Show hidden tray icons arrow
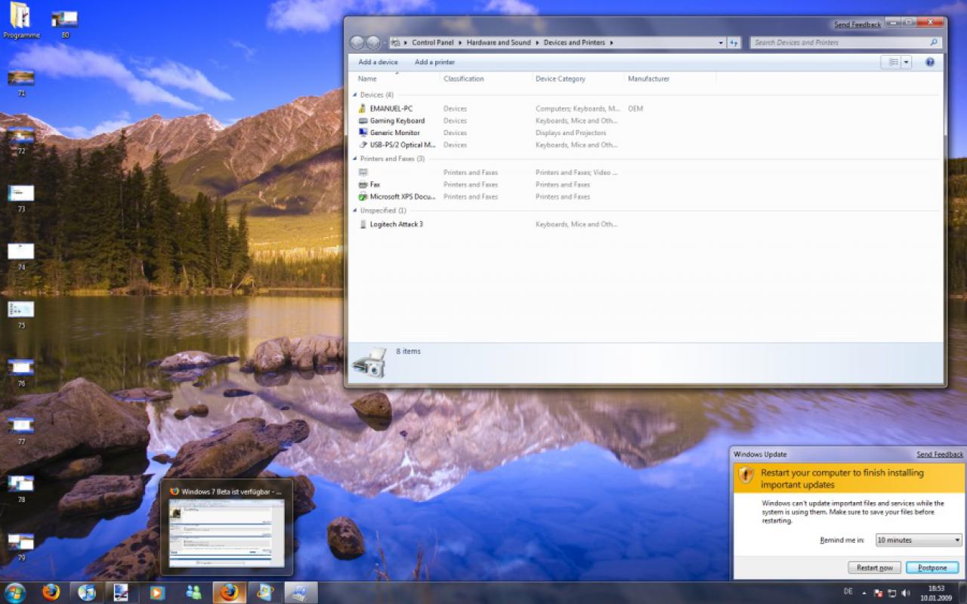The image size is (967, 604). 864,593
